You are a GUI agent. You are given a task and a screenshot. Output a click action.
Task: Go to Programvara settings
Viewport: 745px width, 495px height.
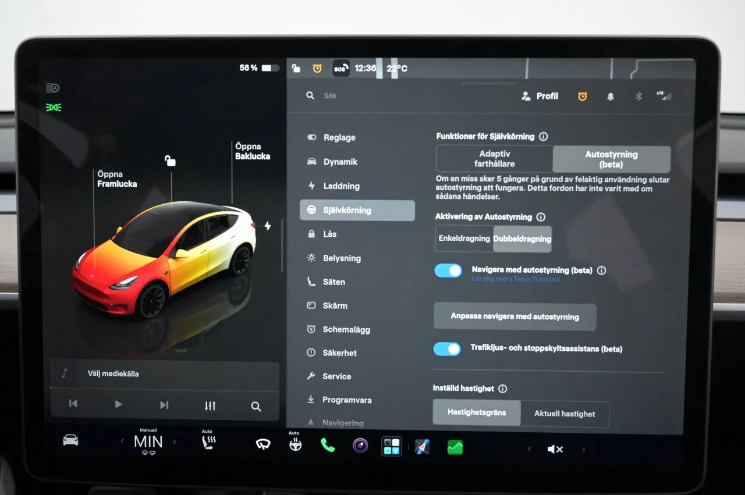(356, 400)
